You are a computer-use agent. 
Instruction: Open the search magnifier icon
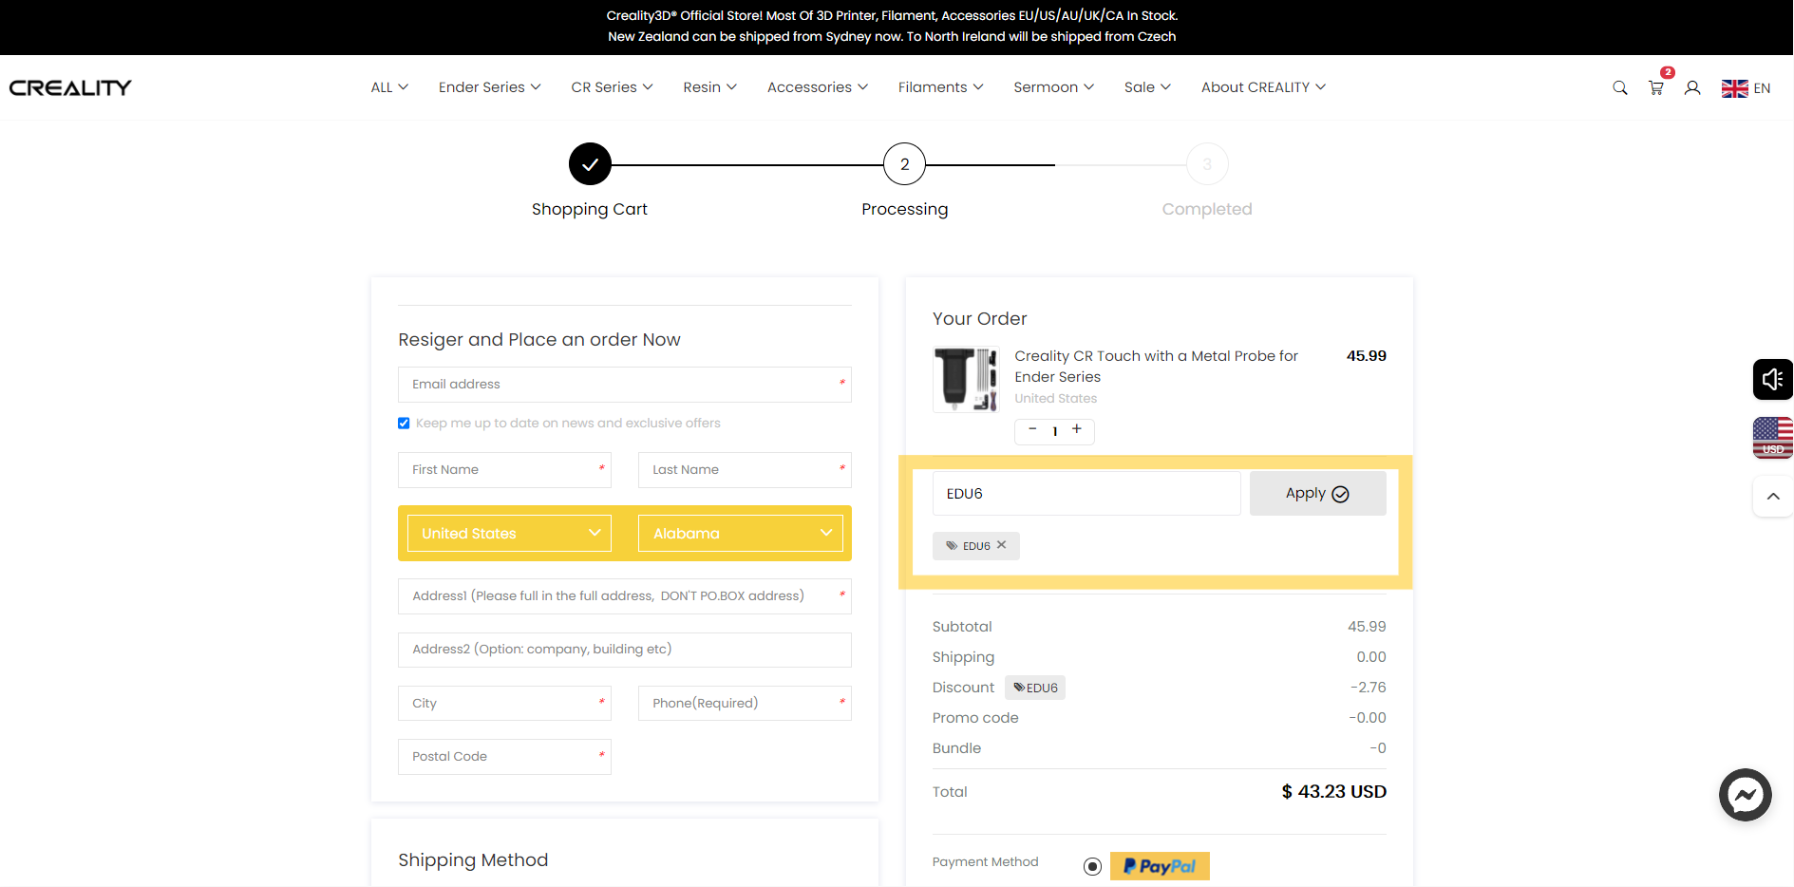click(1620, 87)
